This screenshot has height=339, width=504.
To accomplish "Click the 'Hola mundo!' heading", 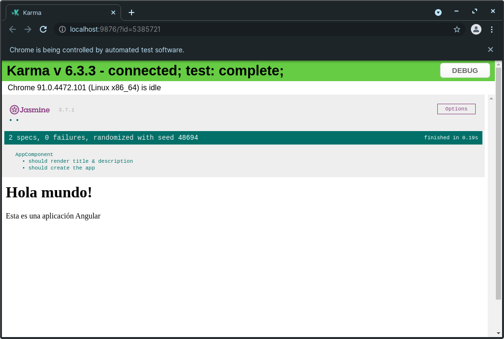I will (49, 193).
